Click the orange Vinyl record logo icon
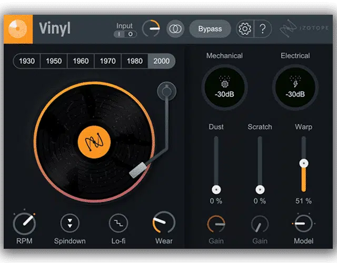 pyautogui.click(x=18, y=29)
